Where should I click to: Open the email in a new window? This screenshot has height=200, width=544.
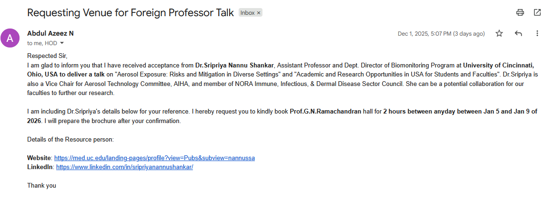(x=537, y=12)
